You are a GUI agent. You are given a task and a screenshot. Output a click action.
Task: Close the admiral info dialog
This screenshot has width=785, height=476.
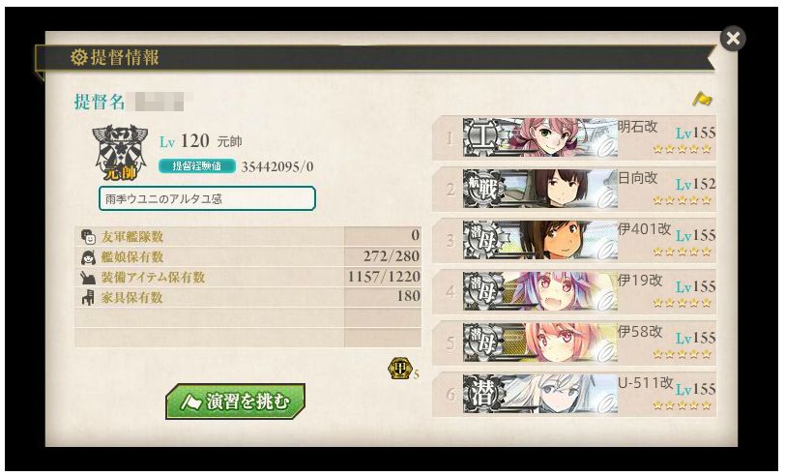tap(733, 39)
